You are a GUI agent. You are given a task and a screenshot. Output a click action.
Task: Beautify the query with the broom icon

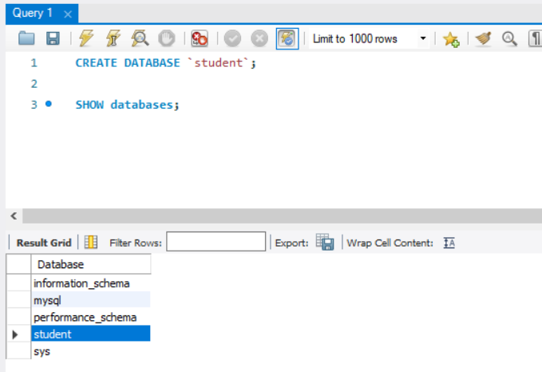click(x=483, y=38)
